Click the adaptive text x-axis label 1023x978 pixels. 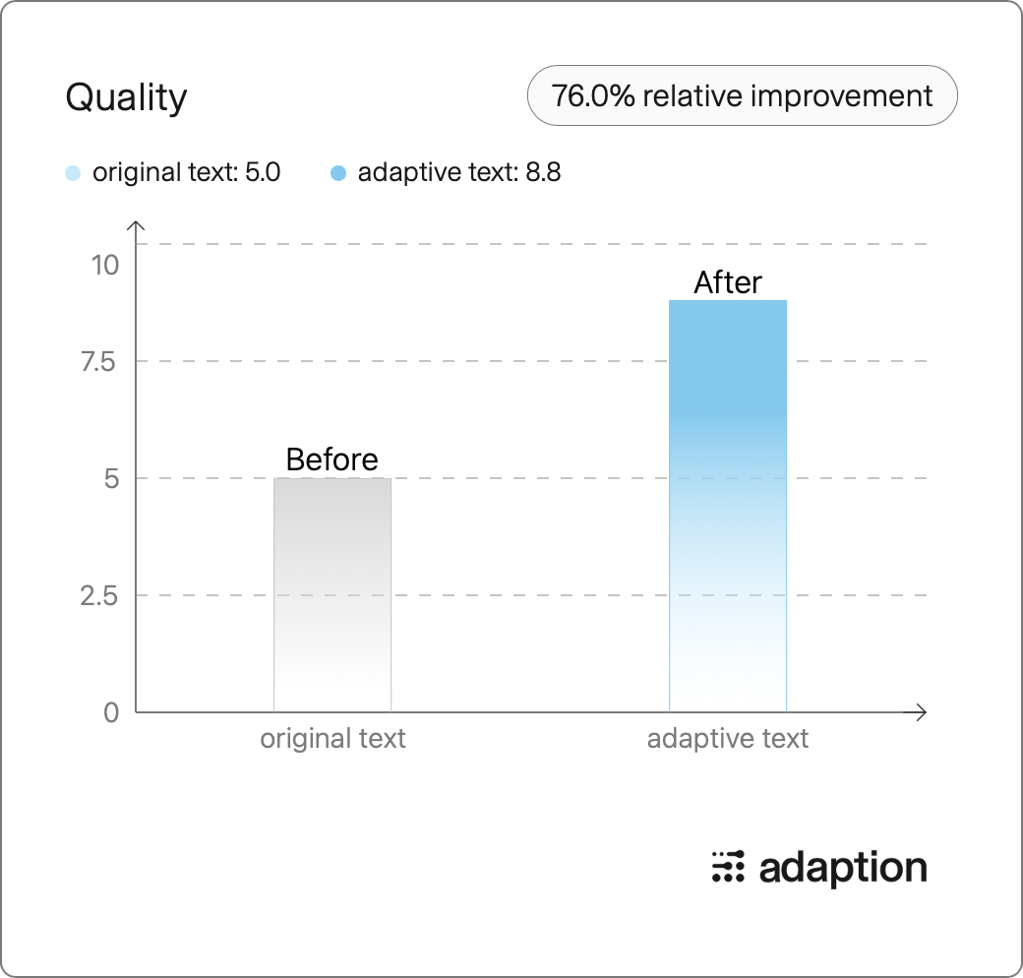pos(728,739)
